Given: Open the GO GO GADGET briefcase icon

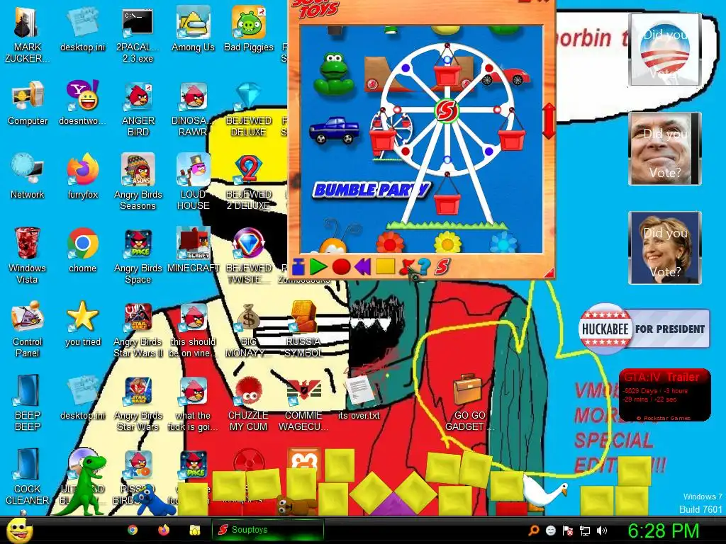Looking at the screenshot, I should [469, 402].
